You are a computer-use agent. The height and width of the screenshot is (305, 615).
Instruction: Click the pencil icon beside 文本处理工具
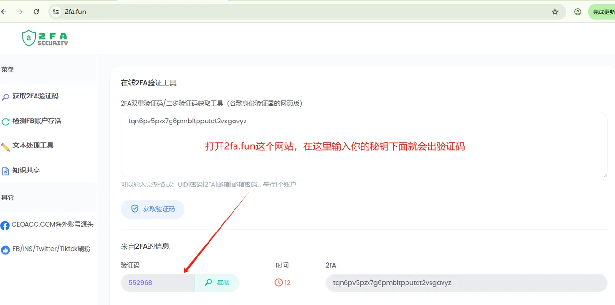tap(6, 147)
